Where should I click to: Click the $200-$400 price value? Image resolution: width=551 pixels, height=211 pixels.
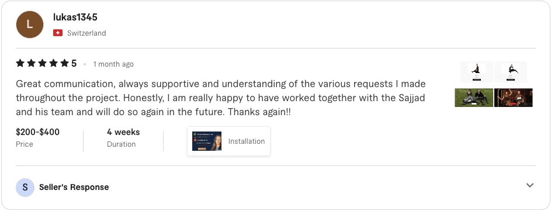[37, 132]
